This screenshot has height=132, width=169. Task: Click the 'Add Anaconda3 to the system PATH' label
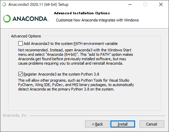(70, 44)
